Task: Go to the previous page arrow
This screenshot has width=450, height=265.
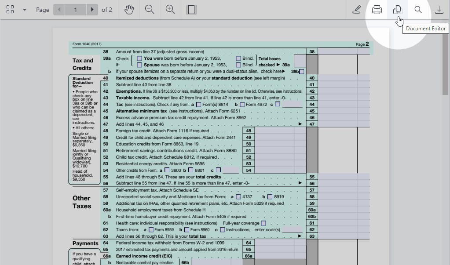Action: [x=59, y=10]
